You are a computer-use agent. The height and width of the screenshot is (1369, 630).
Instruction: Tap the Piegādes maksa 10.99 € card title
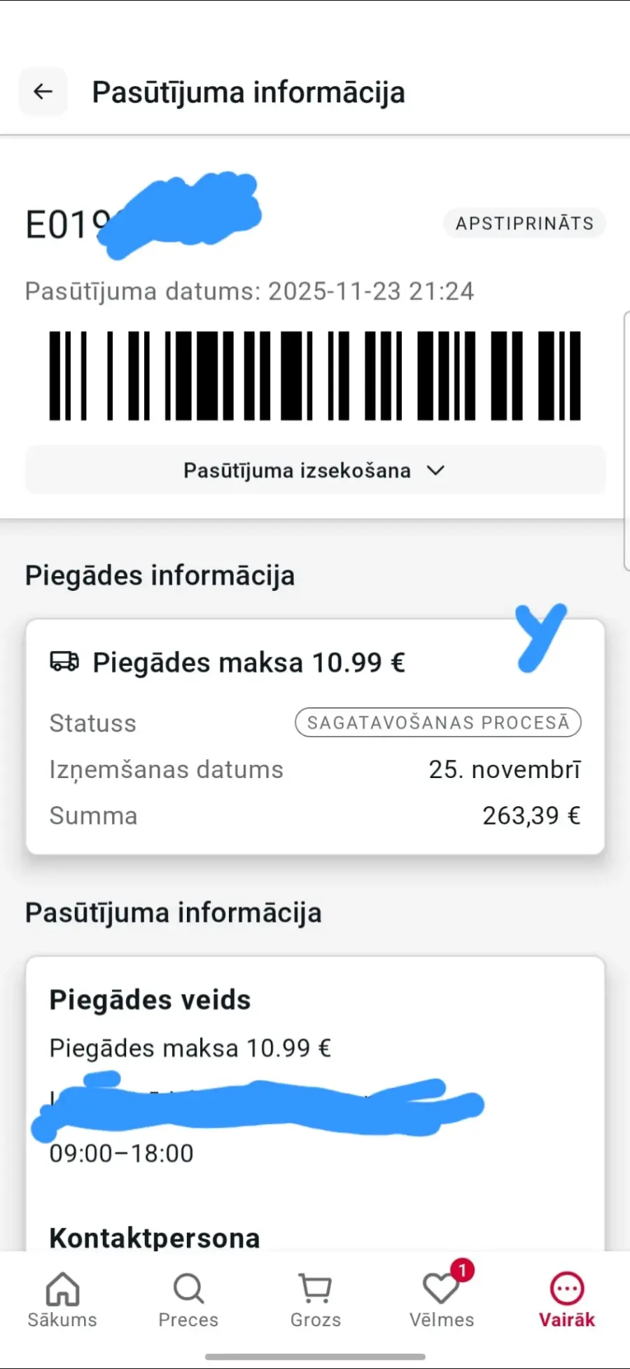248,662
